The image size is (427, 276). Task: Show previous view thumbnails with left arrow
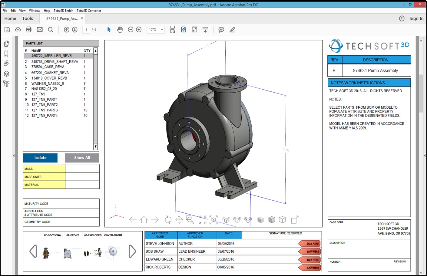pos(33,251)
